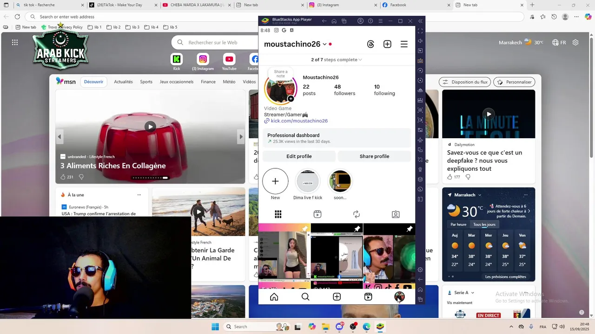Viewport: 595px width, 334px height.
Task: Open BlueStacks hamburger menu in title bar
Action: (x=380, y=21)
